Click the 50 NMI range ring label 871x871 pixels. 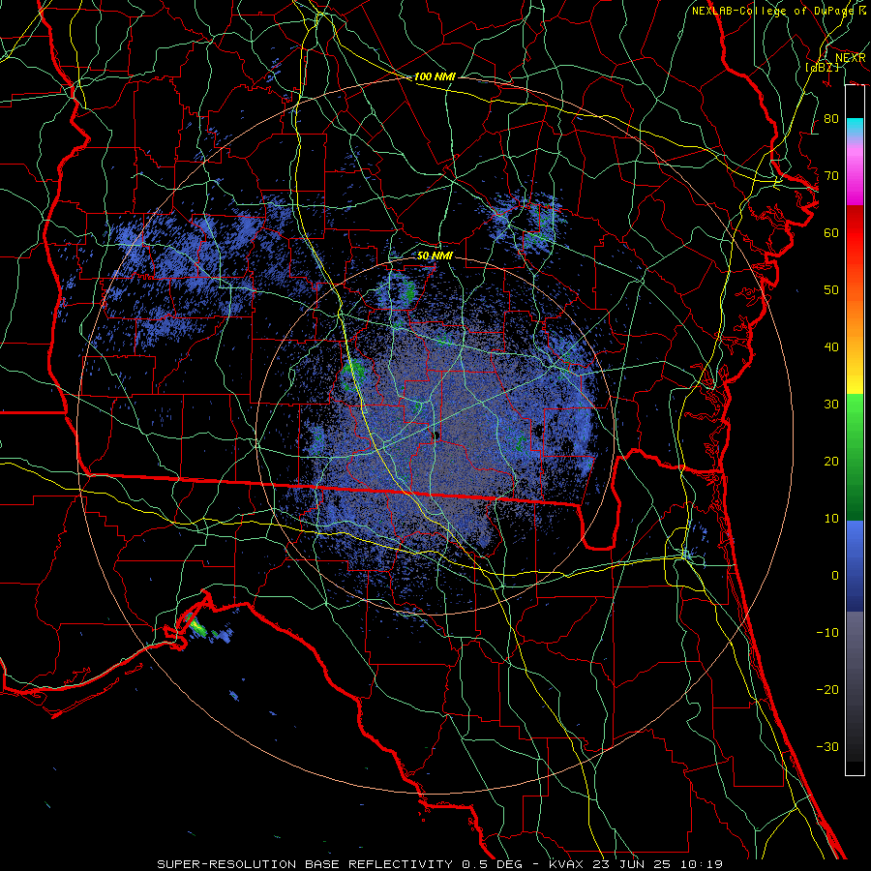pos(435,255)
